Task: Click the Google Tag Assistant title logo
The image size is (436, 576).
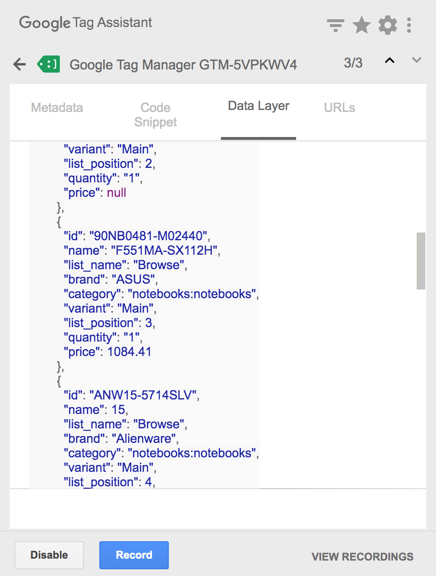Action: click(85, 23)
